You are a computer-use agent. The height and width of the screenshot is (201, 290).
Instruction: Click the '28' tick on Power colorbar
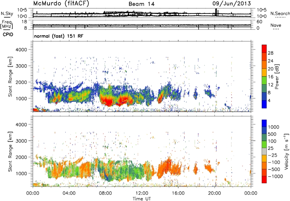tap(270, 53)
